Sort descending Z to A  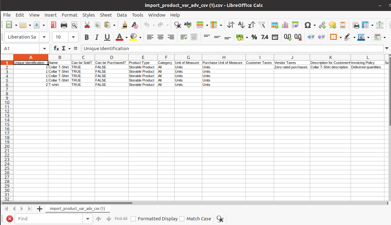(251, 25)
